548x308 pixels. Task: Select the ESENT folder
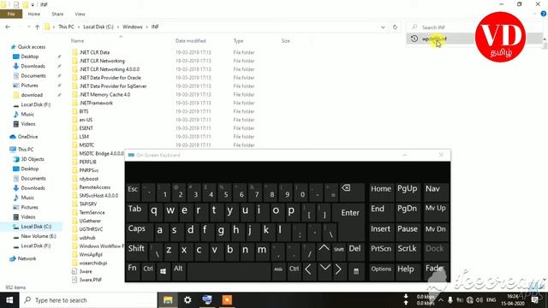(x=86, y=128)
